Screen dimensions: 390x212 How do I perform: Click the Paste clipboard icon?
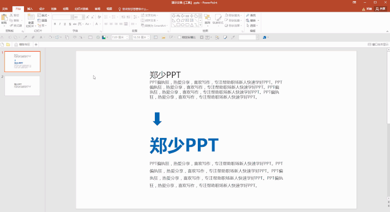[4, 18]
